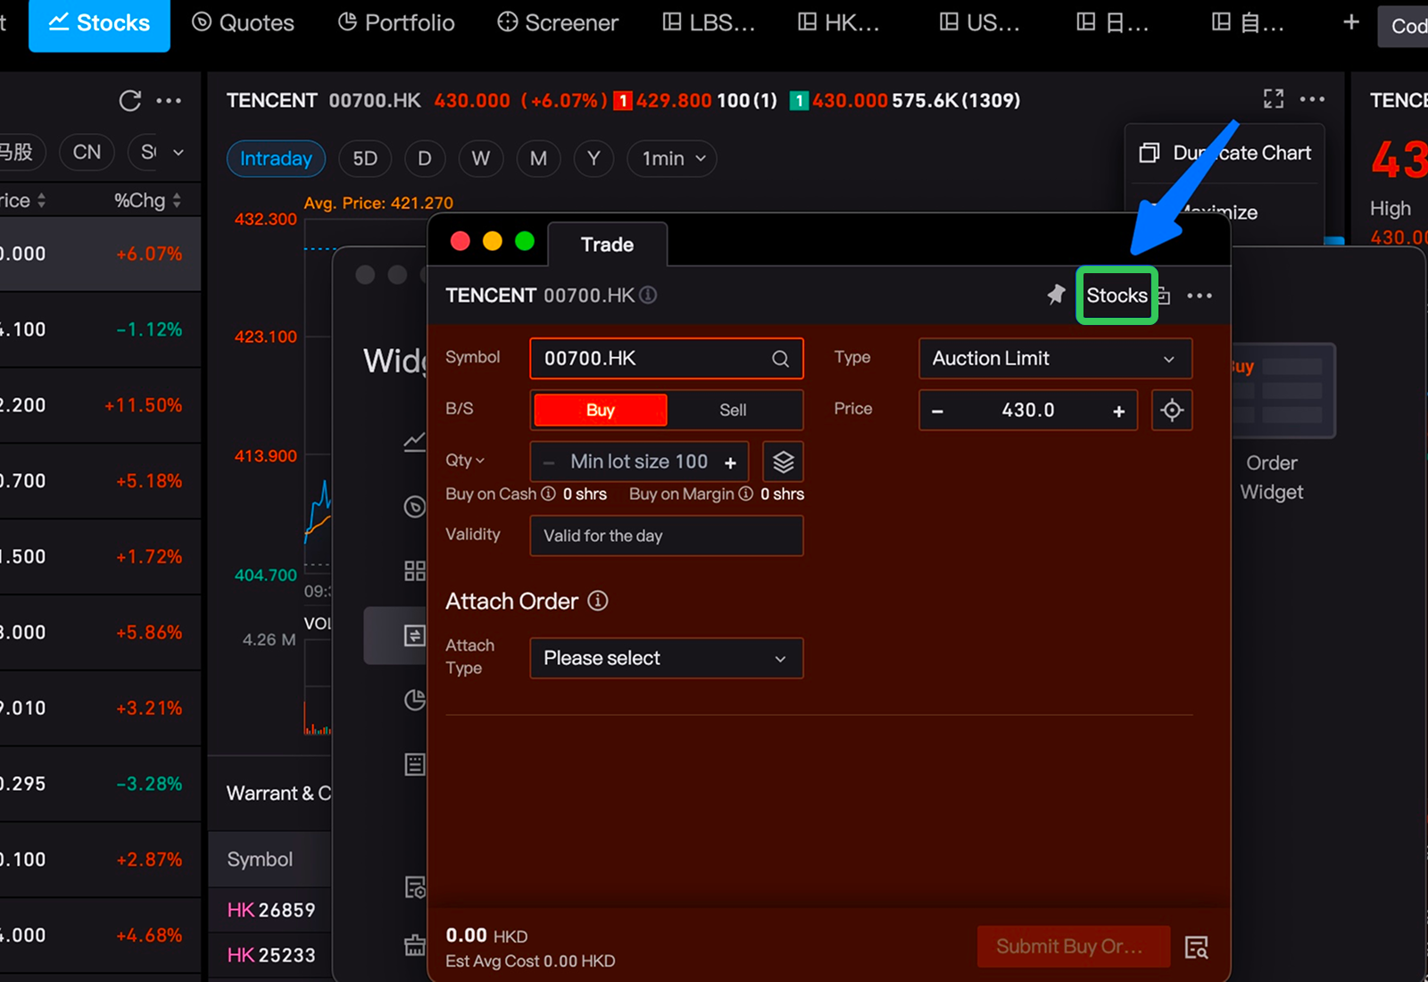
Task: Click the fullscreen expand chart icon
Action: point(1274,99)
